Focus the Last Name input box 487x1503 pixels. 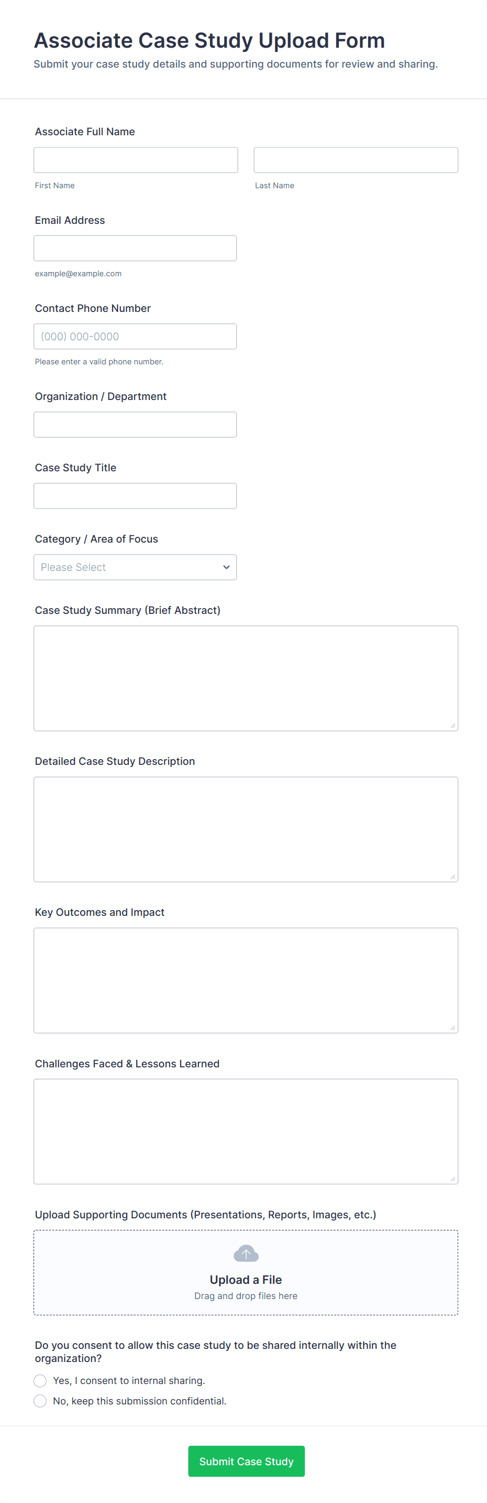pyautogui.click(x=356, y=160)
